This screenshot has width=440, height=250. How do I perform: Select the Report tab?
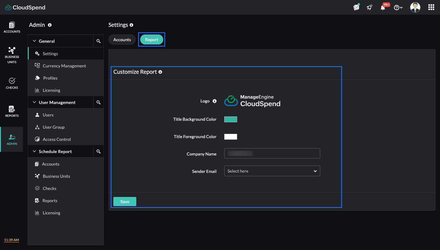click(x=152, y=39)
